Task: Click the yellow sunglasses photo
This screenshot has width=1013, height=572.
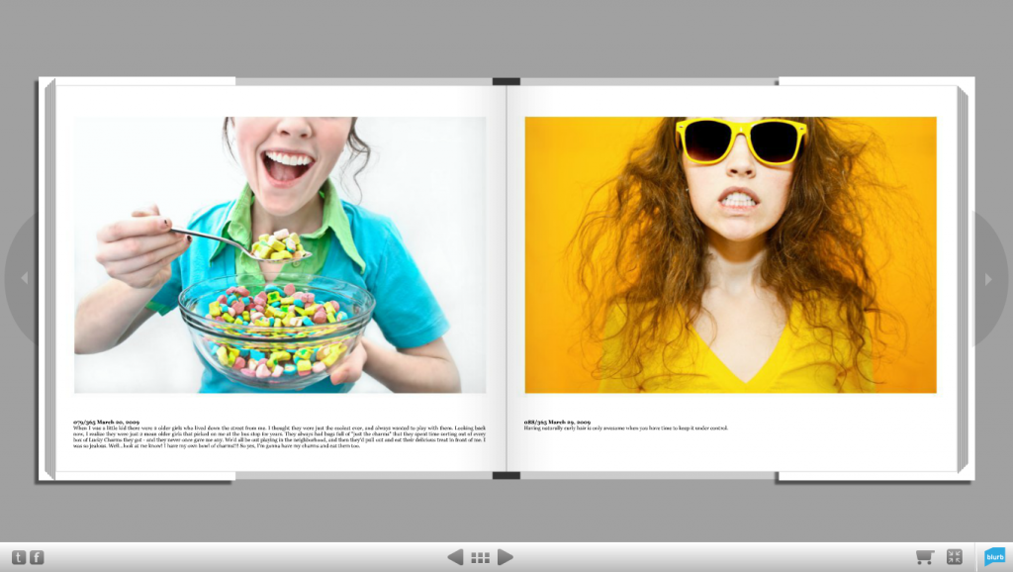Action: pos(730,254)
